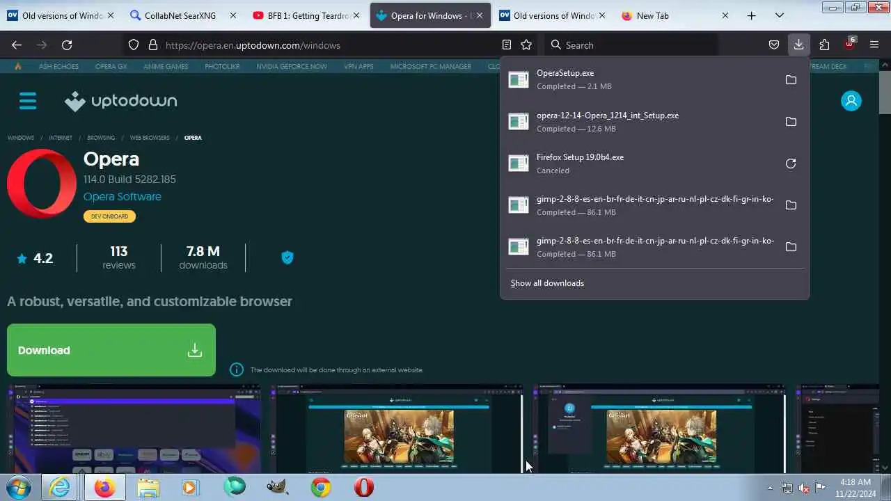Screen dimensions: 891x501
Task: Launch Internet Explorer from taskbar
Action: point(60,488)
